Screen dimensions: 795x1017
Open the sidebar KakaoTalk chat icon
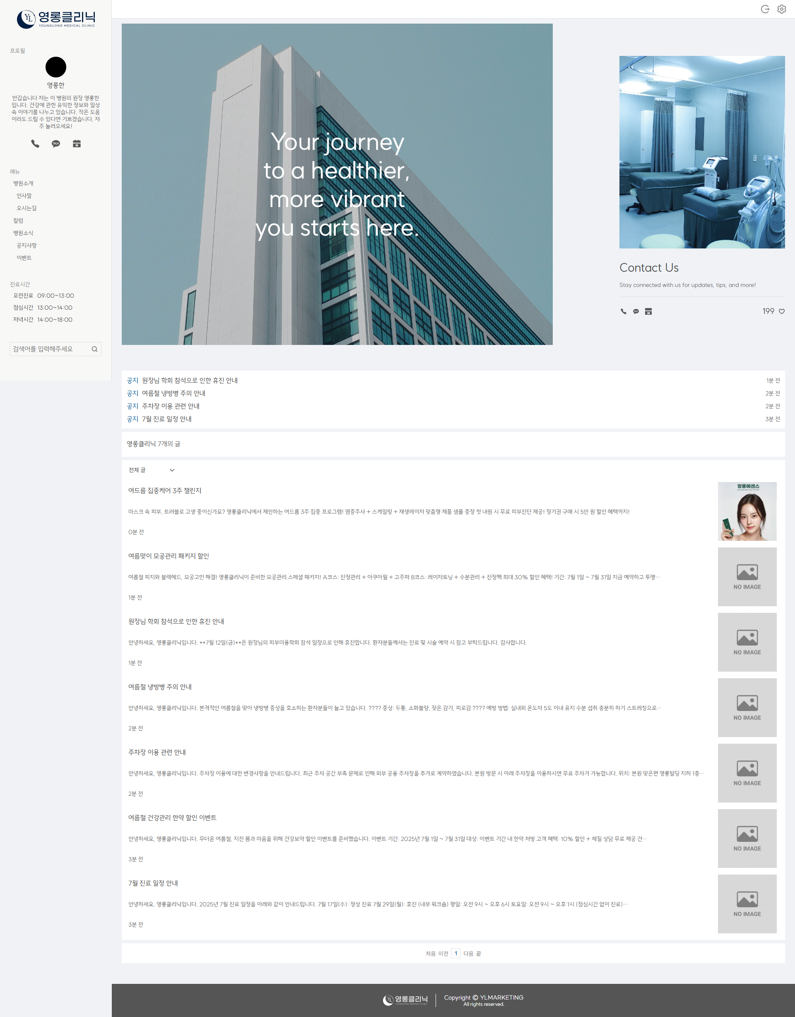(x=56, y=143)
